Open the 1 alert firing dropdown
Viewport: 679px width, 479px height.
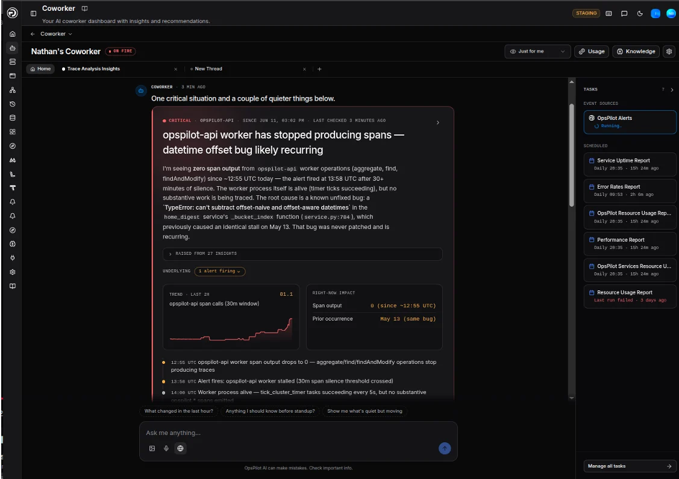pos(219,271)
